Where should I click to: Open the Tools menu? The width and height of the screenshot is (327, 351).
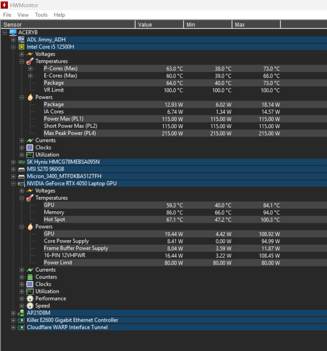41,15
